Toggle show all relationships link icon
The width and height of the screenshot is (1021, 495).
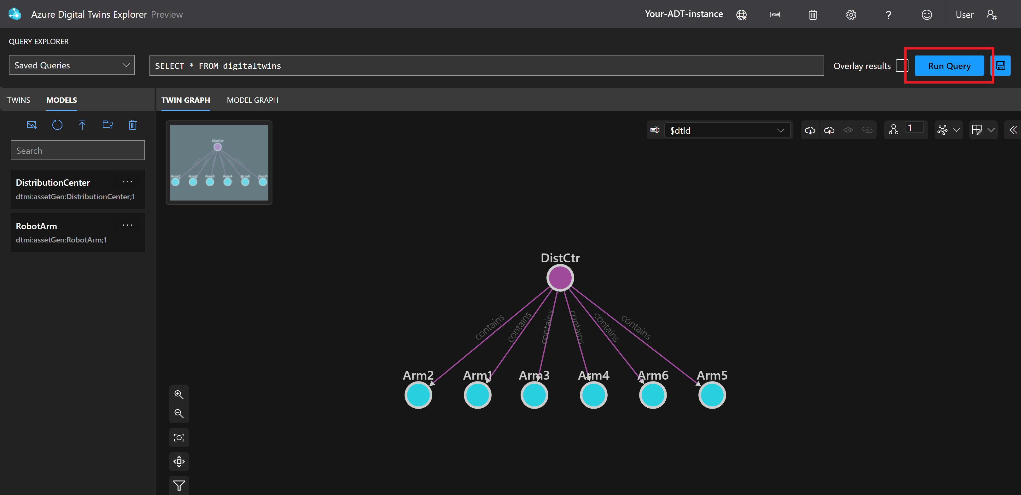point(867,130)
